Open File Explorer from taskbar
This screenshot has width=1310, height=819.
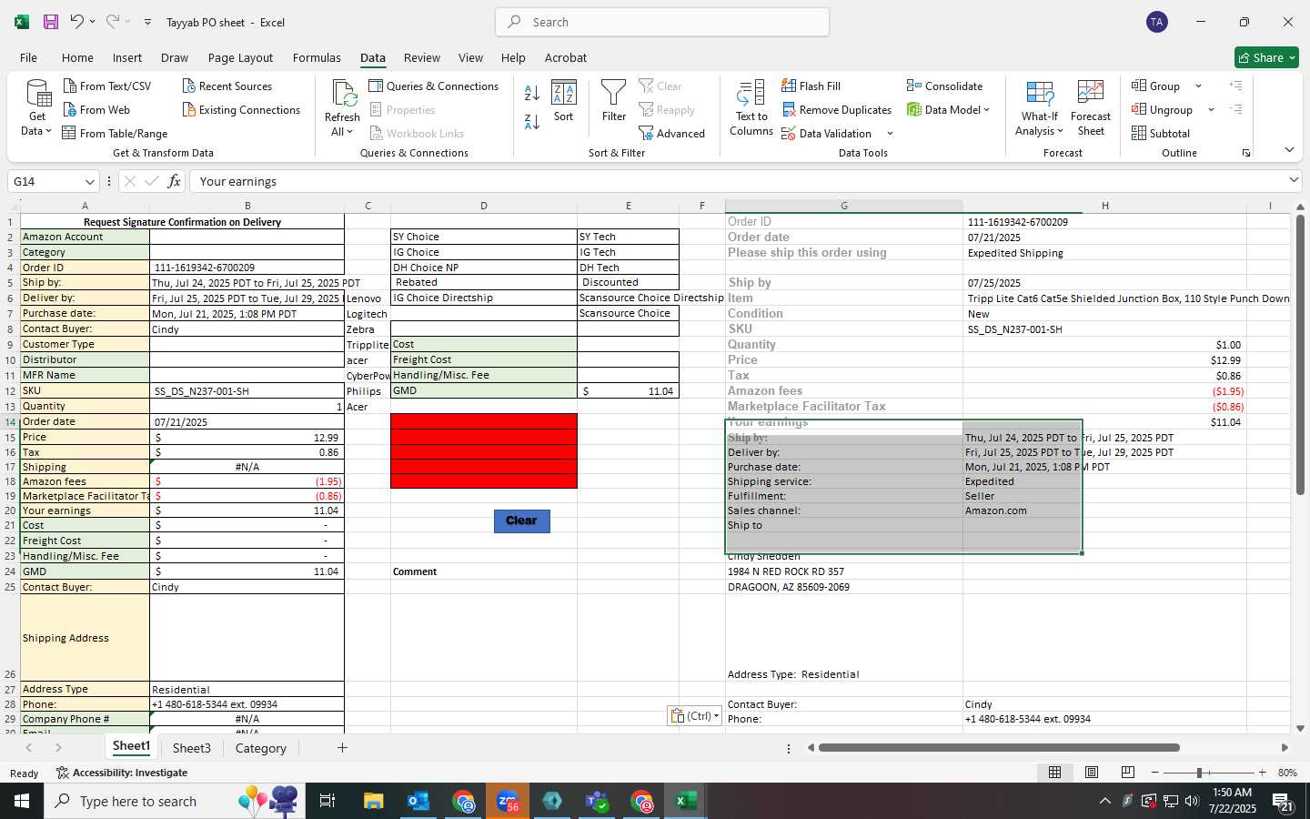click(x=374, y=801)
